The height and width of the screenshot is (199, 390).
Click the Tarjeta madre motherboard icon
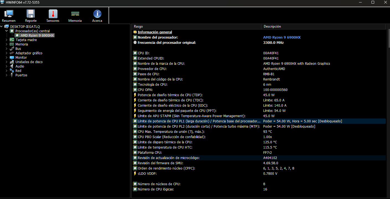[x=12, y=40]
